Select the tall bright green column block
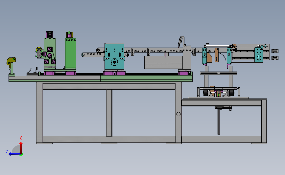The image size is (285, 175). (71, 54)
